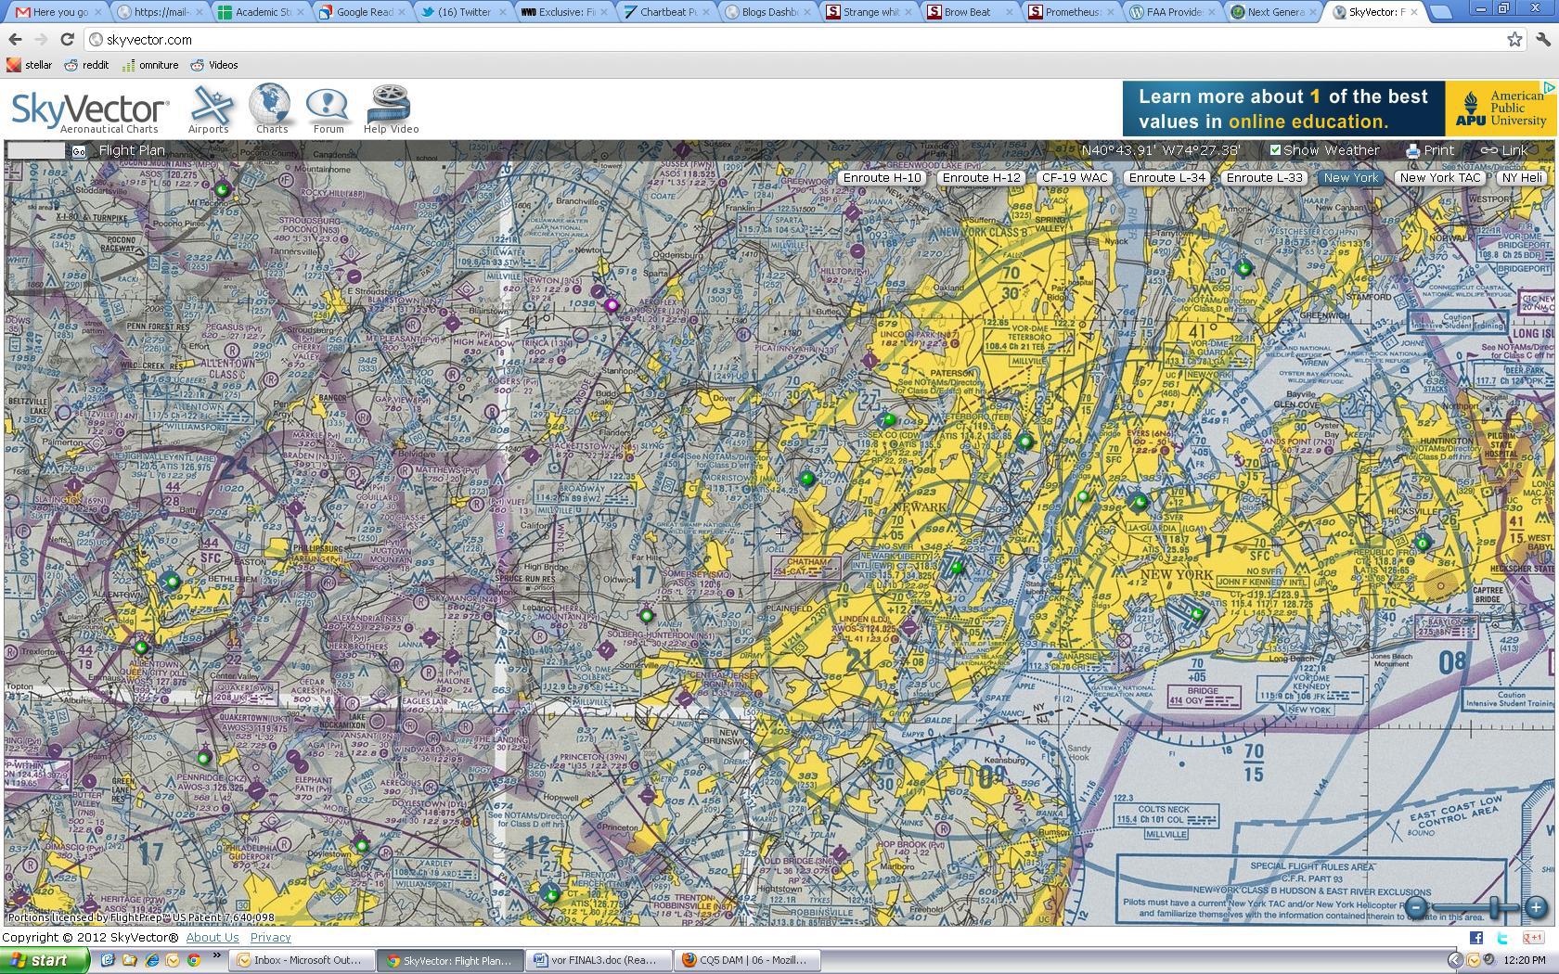Select the NY Heli chart

click(1522, 178)
